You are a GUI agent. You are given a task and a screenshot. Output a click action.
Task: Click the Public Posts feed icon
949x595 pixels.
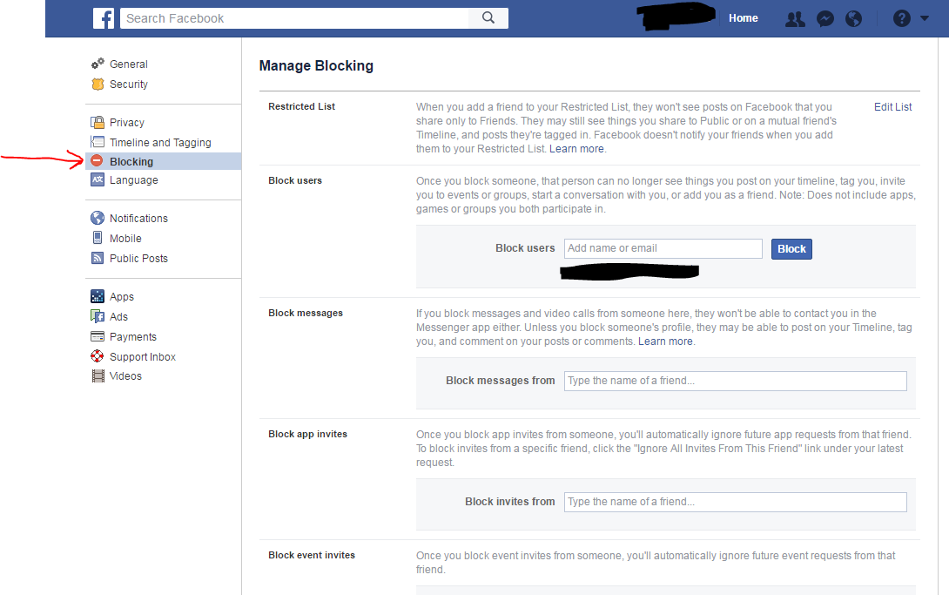pyautogui.click(x=98, y=258)
